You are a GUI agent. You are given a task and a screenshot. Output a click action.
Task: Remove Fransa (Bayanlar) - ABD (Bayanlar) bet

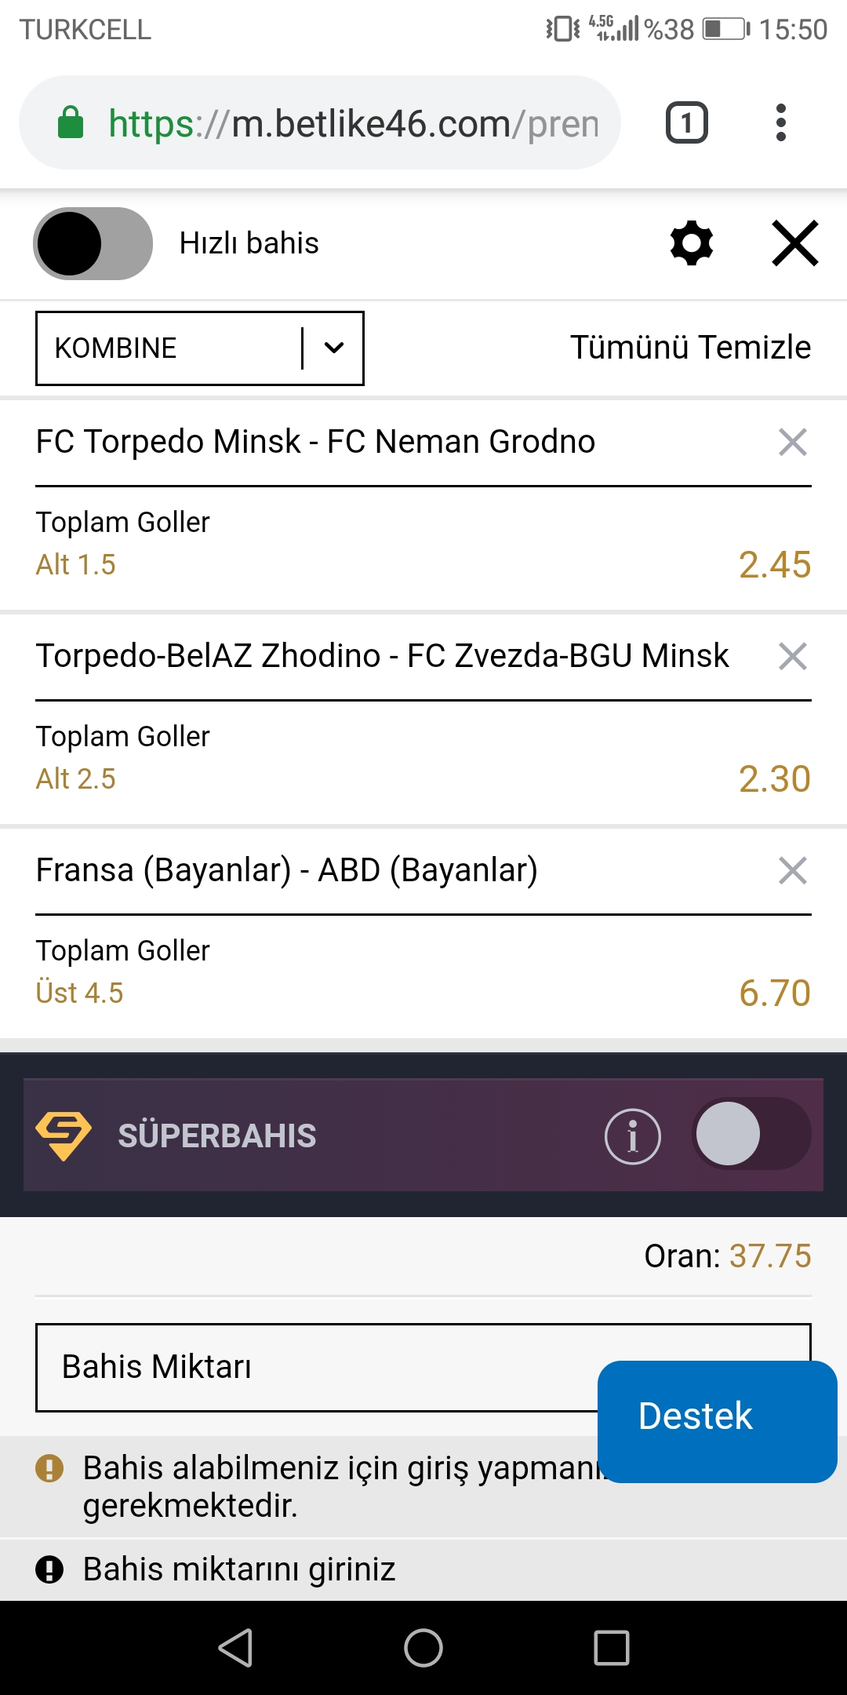793,870
